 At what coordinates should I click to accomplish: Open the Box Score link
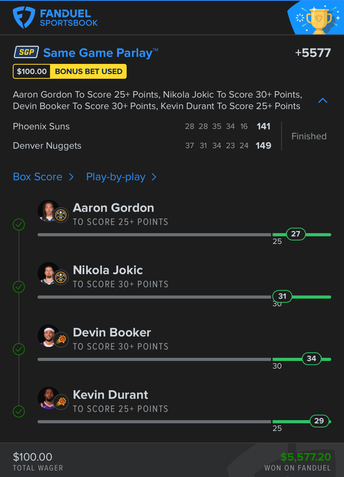38,177
